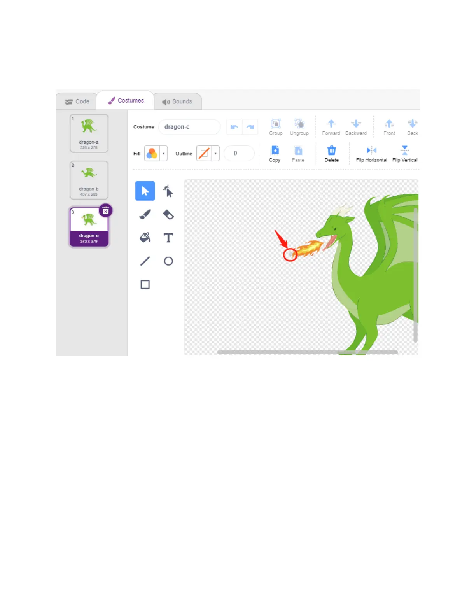Select the Fill bucket tool

coord(145,238)
